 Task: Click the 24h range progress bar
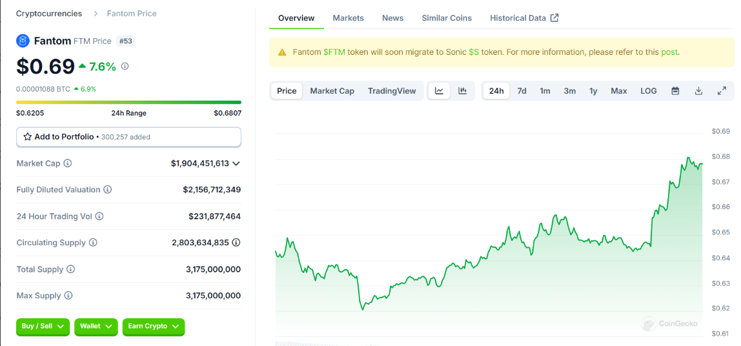click(x=128, y=102)
